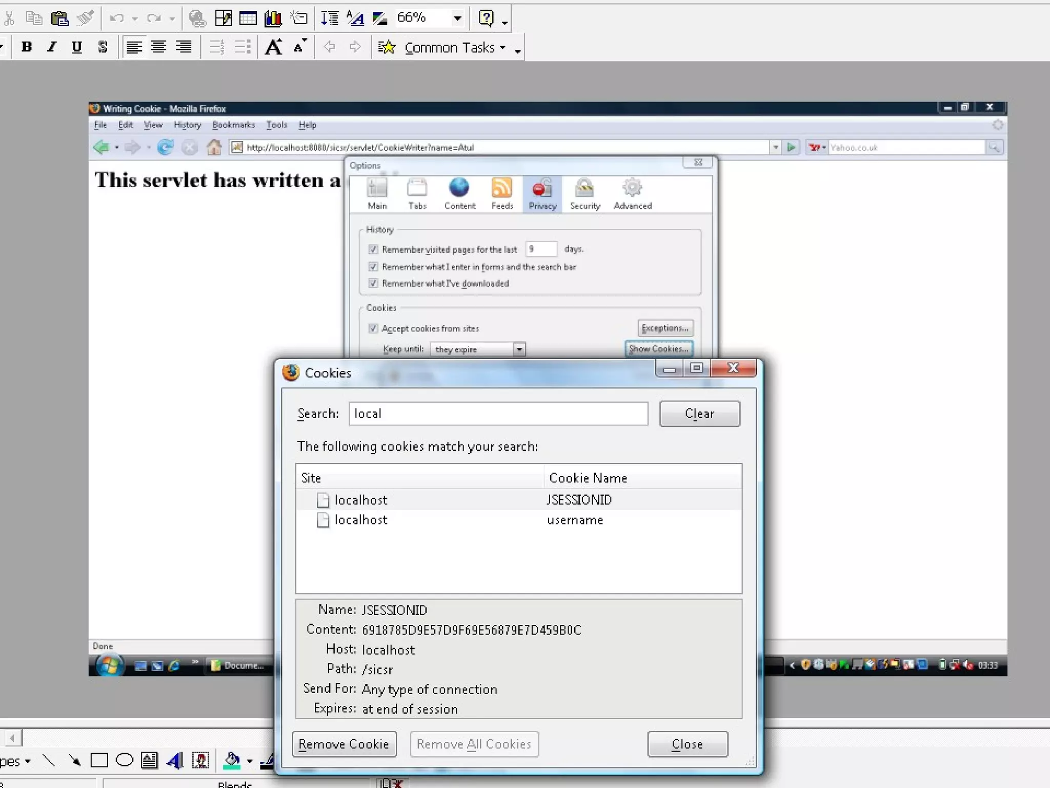The height and width of the screenshot is (788, 1050).
Task: Click the Format Painter brush icon
Action: (x=85, y=18)
